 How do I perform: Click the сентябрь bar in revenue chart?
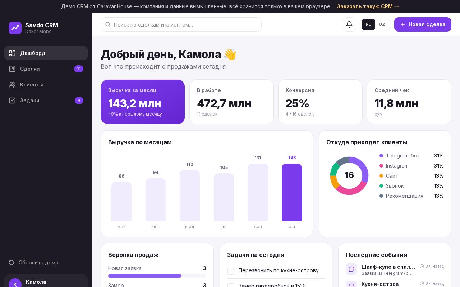pos(258,192)
